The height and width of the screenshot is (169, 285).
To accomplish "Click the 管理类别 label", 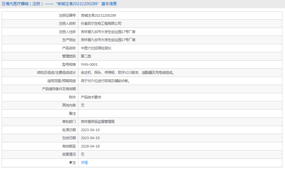I will pos(69,56).
